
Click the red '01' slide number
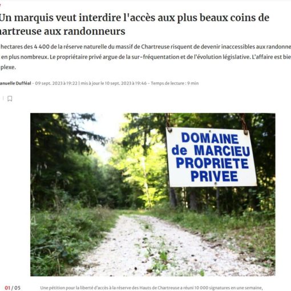7,288
